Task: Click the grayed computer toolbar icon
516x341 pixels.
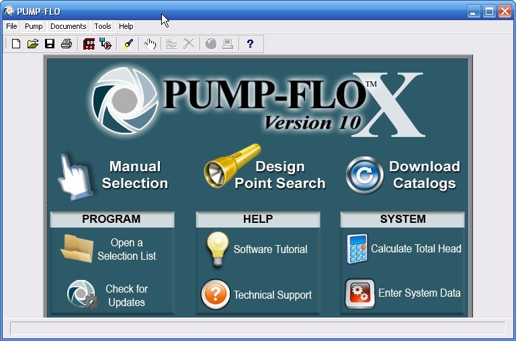Action: click(228, 44)
